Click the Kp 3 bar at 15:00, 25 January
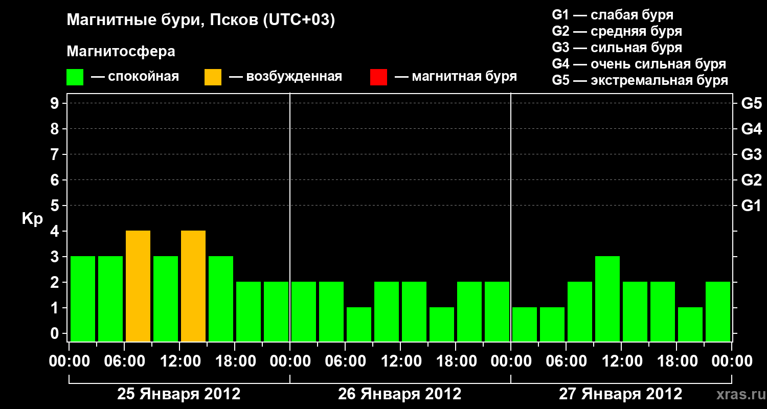767x409 pixels. tap(221, 299)
